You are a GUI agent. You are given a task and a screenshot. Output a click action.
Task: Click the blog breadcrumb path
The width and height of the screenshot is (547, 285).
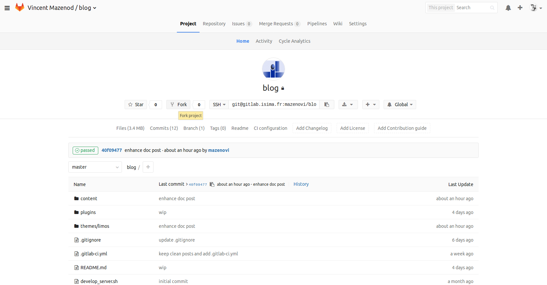pos(131,167)
